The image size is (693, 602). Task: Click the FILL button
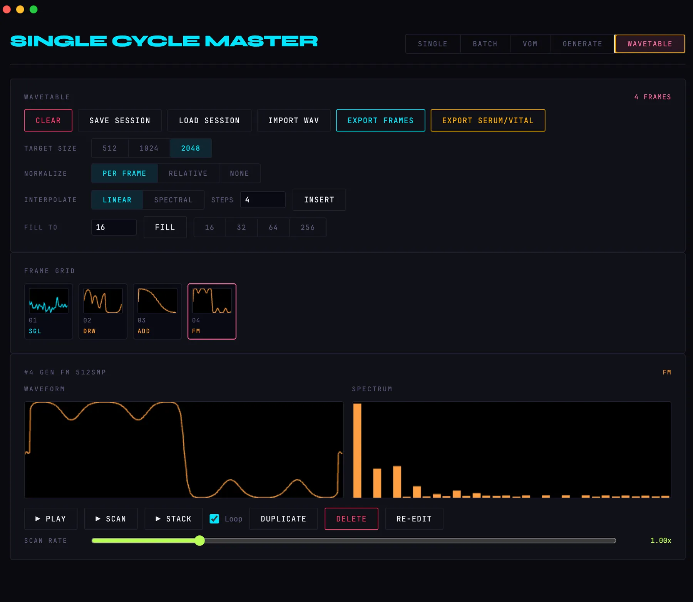coord(165,227)
